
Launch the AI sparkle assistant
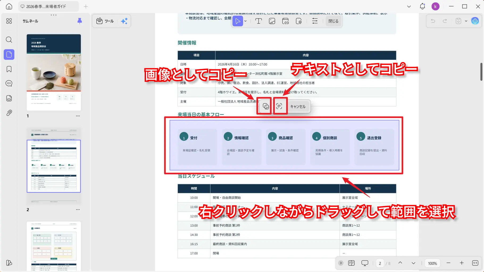coord(124,21)
